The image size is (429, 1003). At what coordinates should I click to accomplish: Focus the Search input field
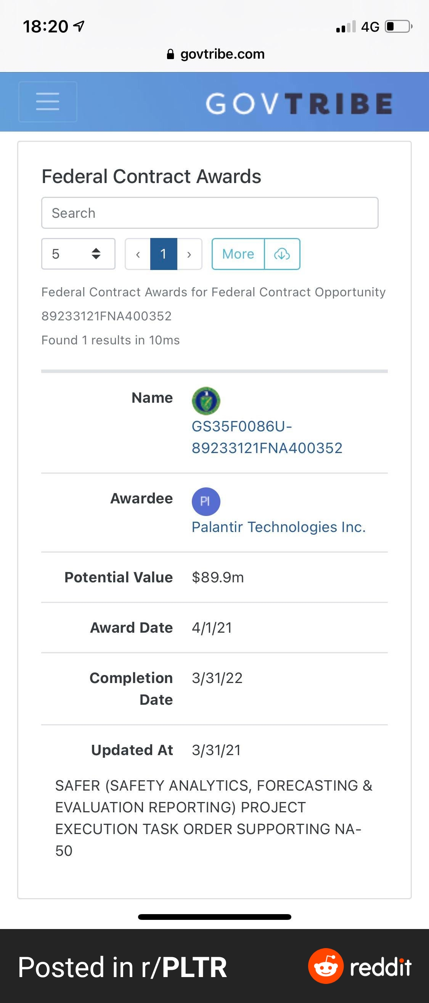click(x=210, y=213)
